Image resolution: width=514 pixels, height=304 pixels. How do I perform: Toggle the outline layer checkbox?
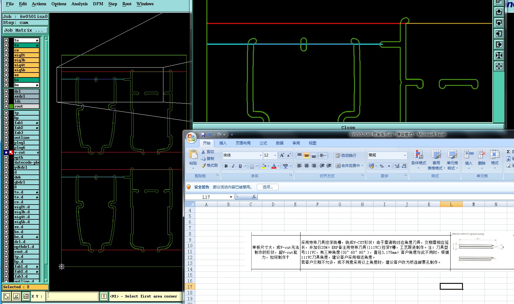pyautogui.click(x=6, y=138)
